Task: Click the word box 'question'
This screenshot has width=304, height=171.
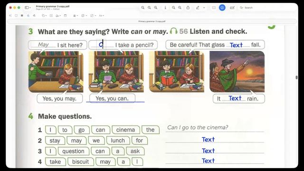Action: click(73, 151)
